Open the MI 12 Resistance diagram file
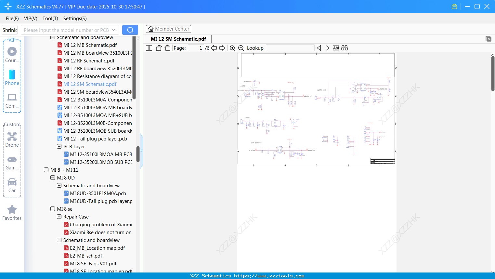Image resolution: width=495 pixels, height=279 pixels. point(95,76)
